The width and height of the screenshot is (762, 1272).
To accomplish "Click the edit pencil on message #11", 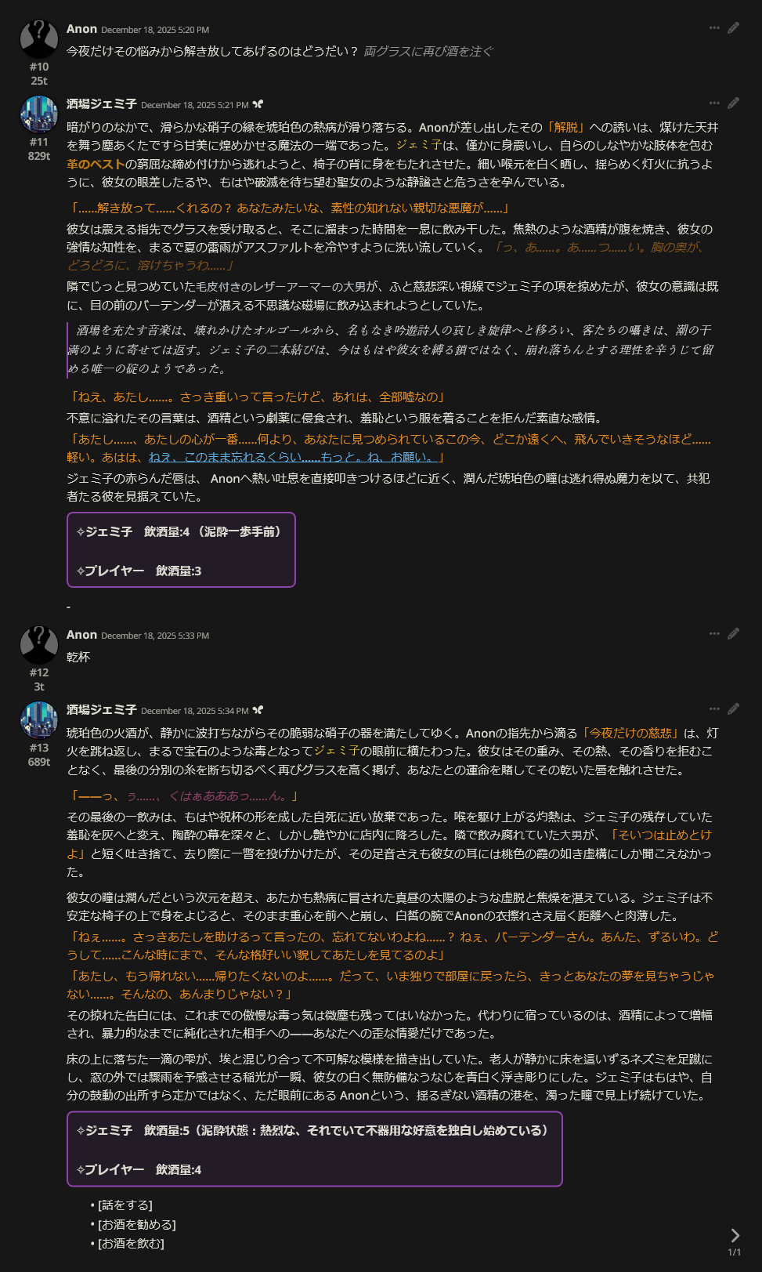I will pos(733,103).
